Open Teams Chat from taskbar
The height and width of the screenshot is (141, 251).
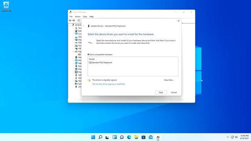(x=122, y=137)
